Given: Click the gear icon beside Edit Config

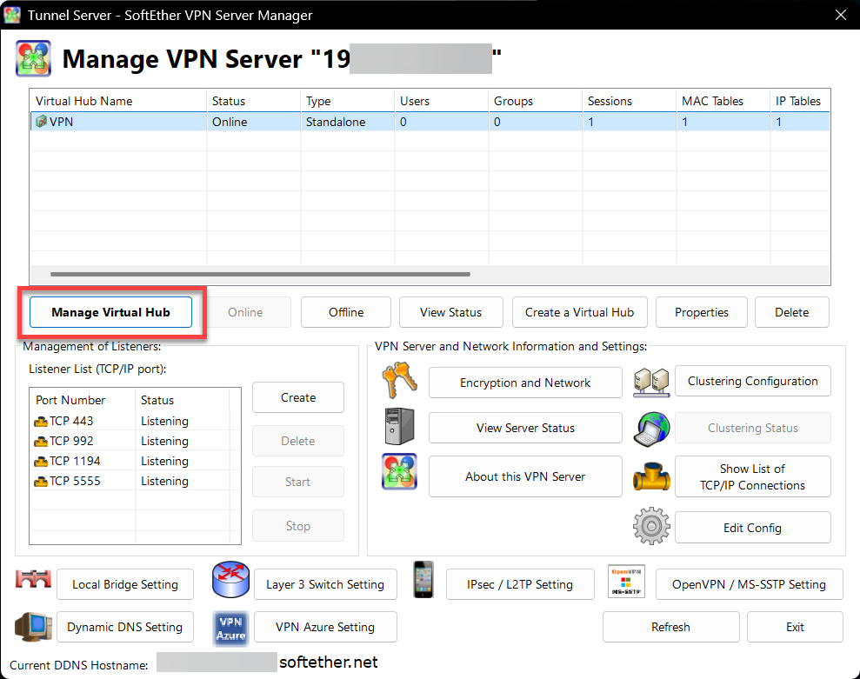Looking at the screenshot, I should click(x=651, y=526).
